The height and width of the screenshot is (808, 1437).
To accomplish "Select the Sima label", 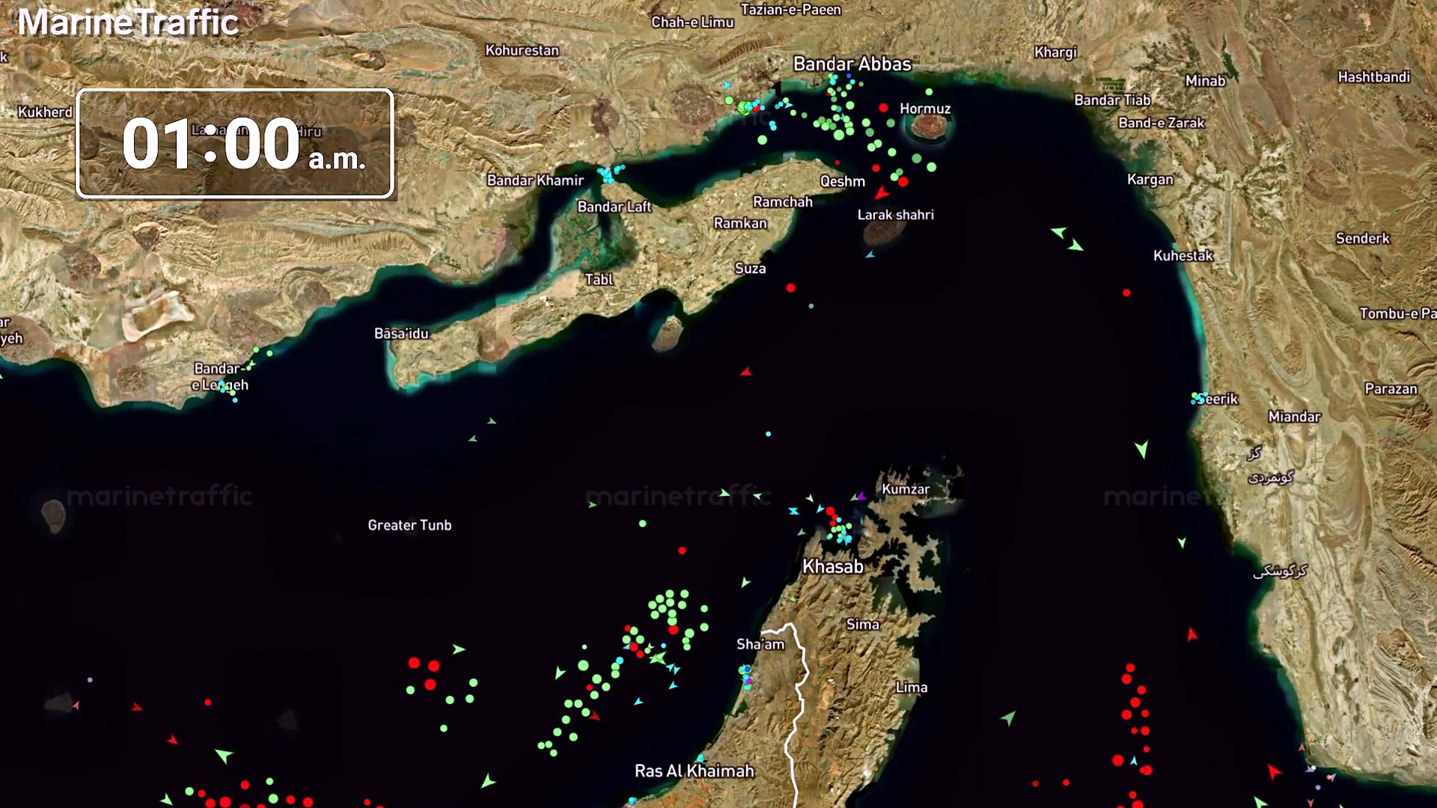I will [x=863, y=625].
